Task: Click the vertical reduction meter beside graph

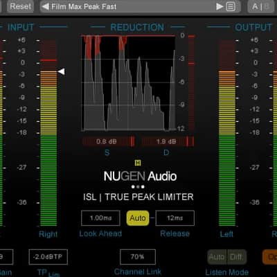Action: pyautogui.click(x=191, y=83)
